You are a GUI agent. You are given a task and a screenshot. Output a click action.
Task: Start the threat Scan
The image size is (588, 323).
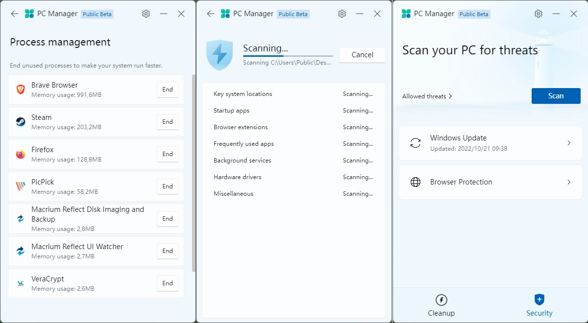coord(556,96)
